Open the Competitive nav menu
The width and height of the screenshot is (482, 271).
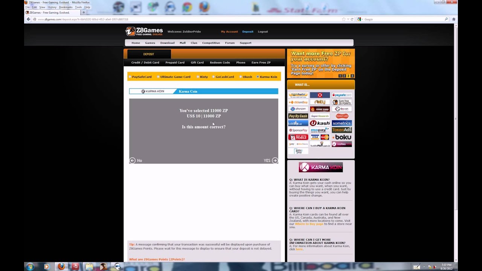[211, 43]
